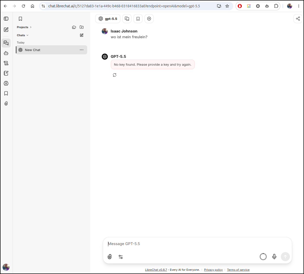
Task: Open the prompts scroll icon
Action: [x=6, y=63]
